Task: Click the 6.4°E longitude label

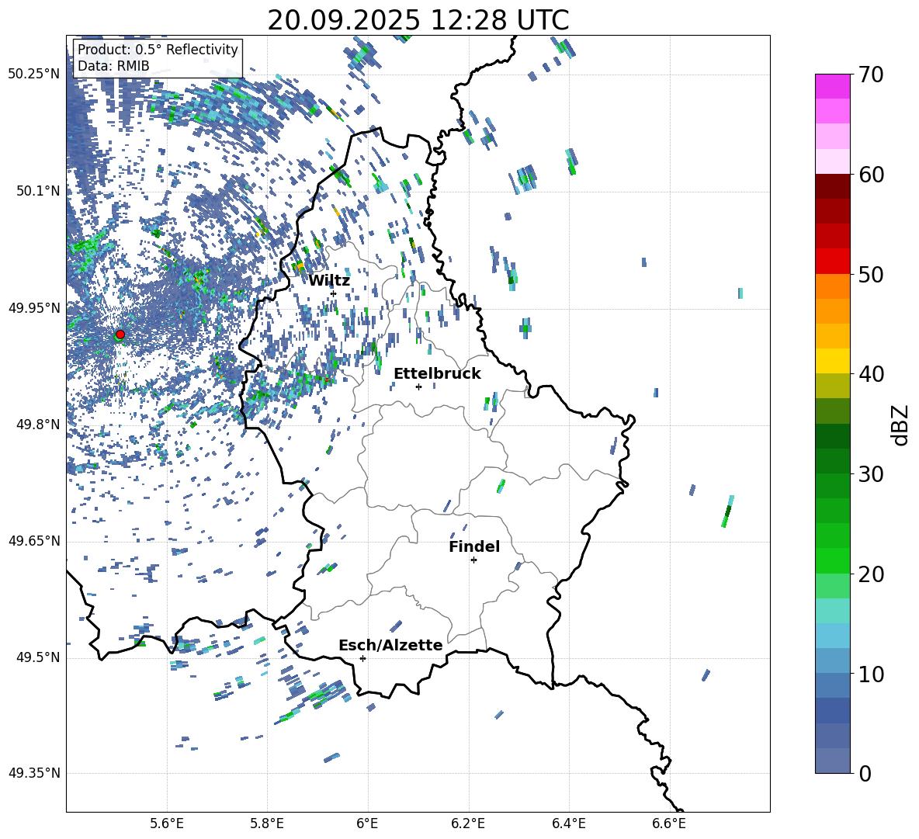Action: coord(568,823)
